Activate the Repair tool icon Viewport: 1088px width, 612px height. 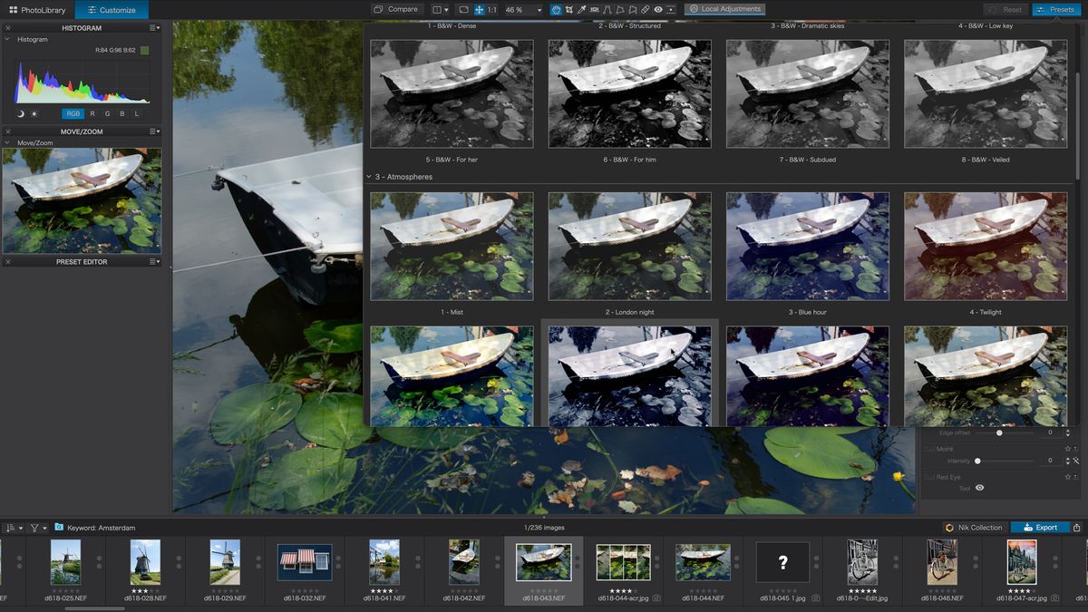pyautogui.click(x=645, y=9)
